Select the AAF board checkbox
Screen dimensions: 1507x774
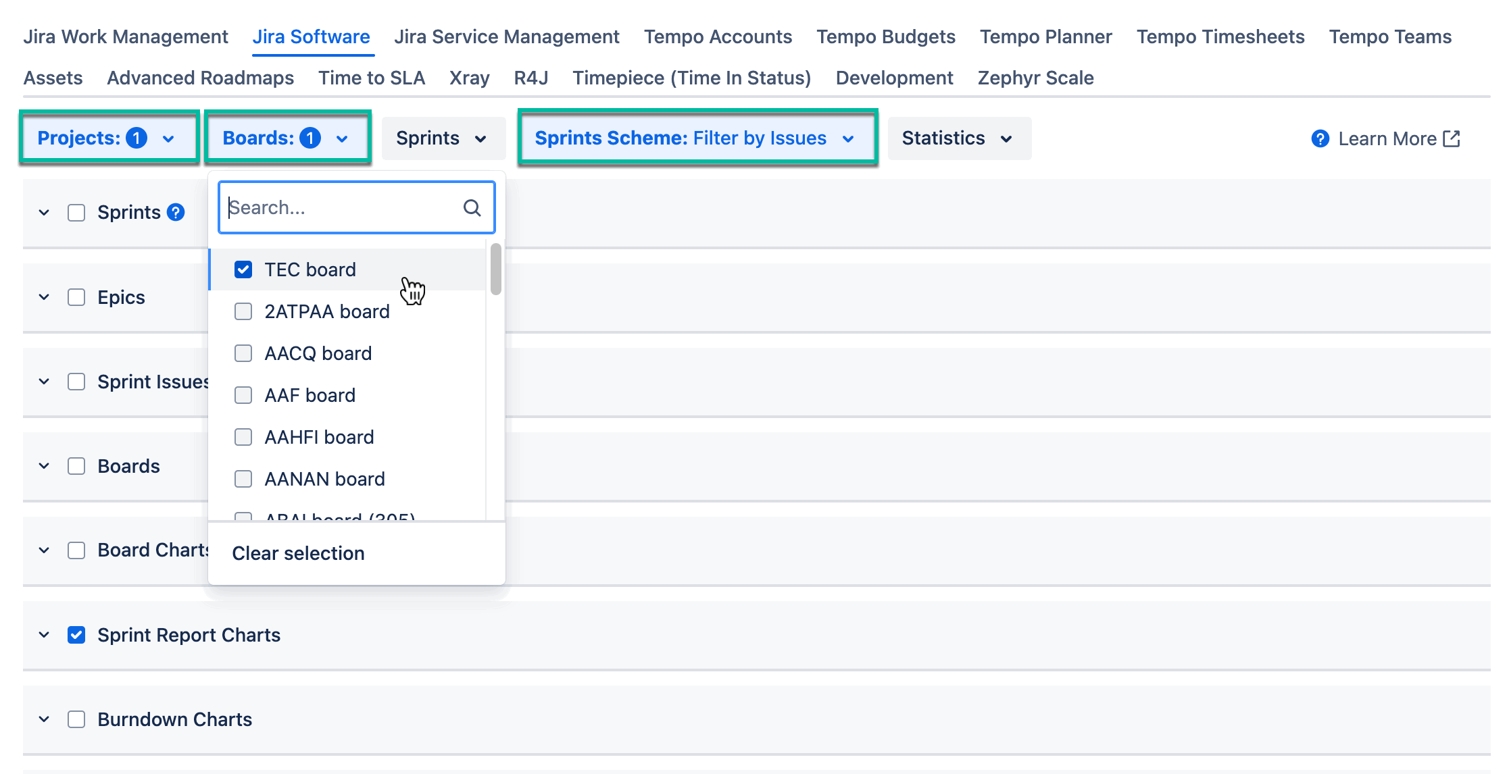coord(243,395)
